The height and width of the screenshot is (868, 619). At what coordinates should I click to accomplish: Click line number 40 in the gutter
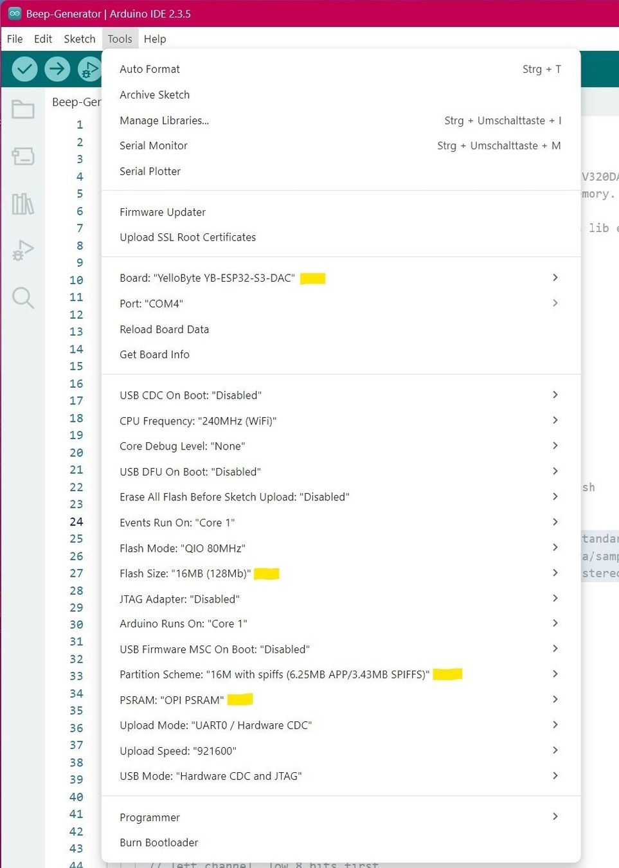[76, 797]
